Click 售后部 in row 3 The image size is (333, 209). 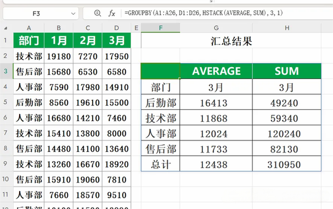(x=29, y=71)
